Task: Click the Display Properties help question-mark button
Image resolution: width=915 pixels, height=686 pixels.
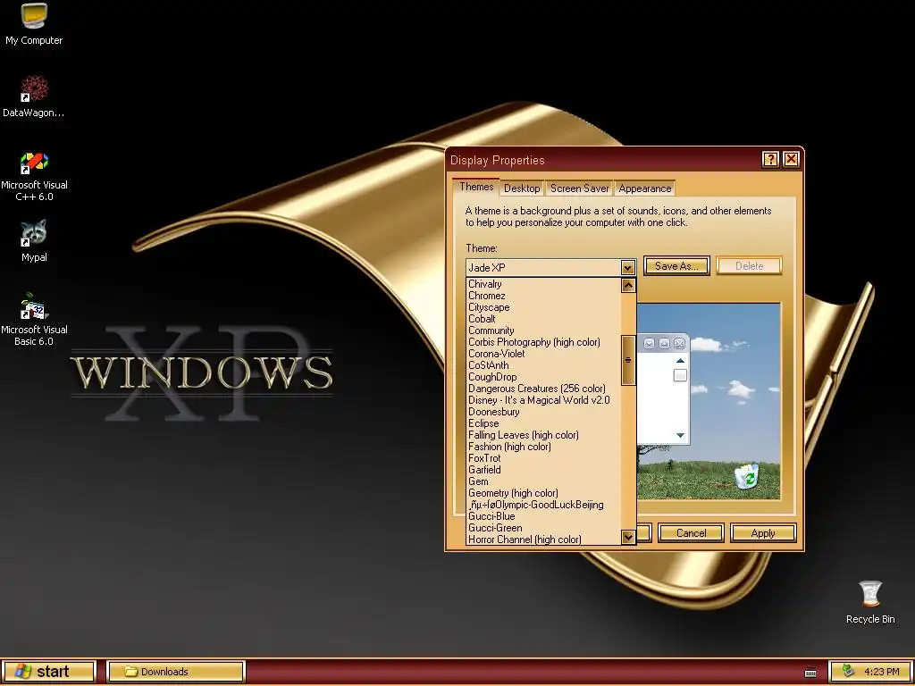Action: click(770, 159)
